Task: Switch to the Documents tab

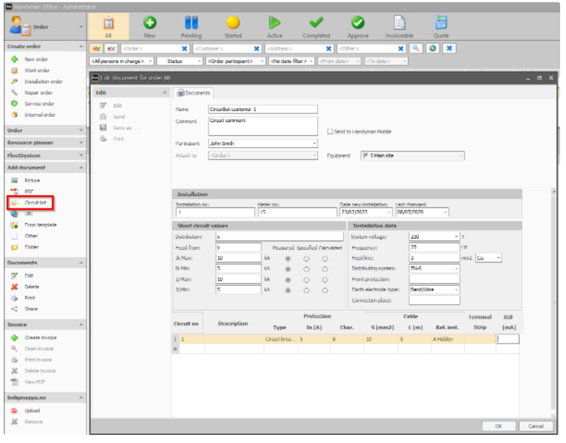Action: point(193,93)
